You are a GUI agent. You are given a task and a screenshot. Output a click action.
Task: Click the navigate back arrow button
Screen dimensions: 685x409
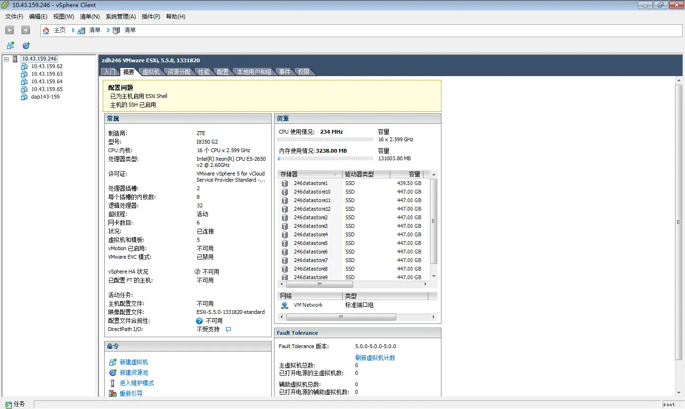point(10,30)
